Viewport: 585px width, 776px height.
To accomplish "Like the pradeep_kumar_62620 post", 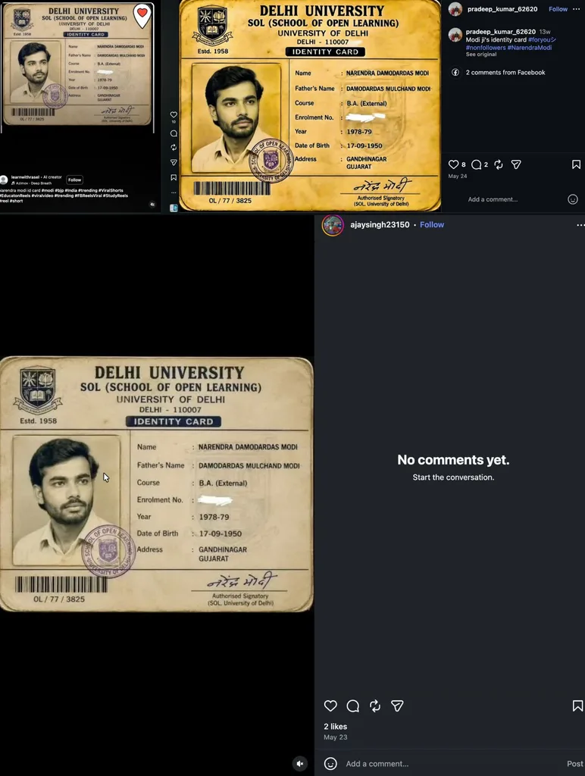I will coord(453,164).
